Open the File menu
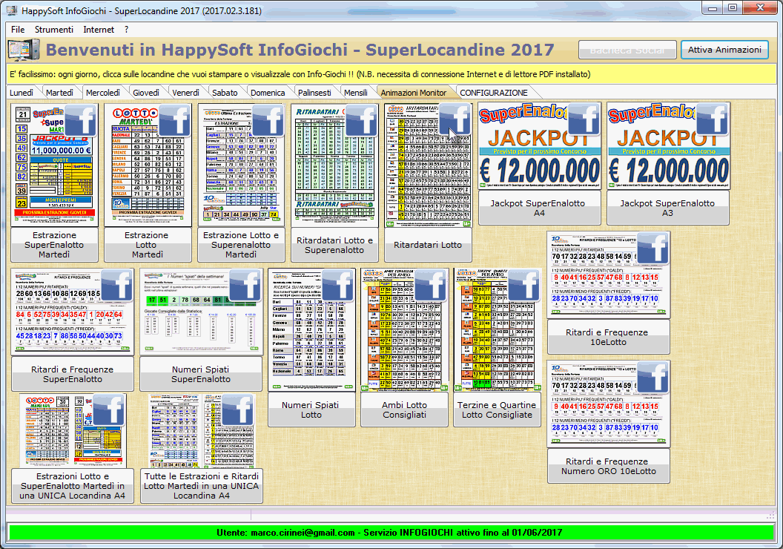 pyautogui.click(x=18, y=30)
